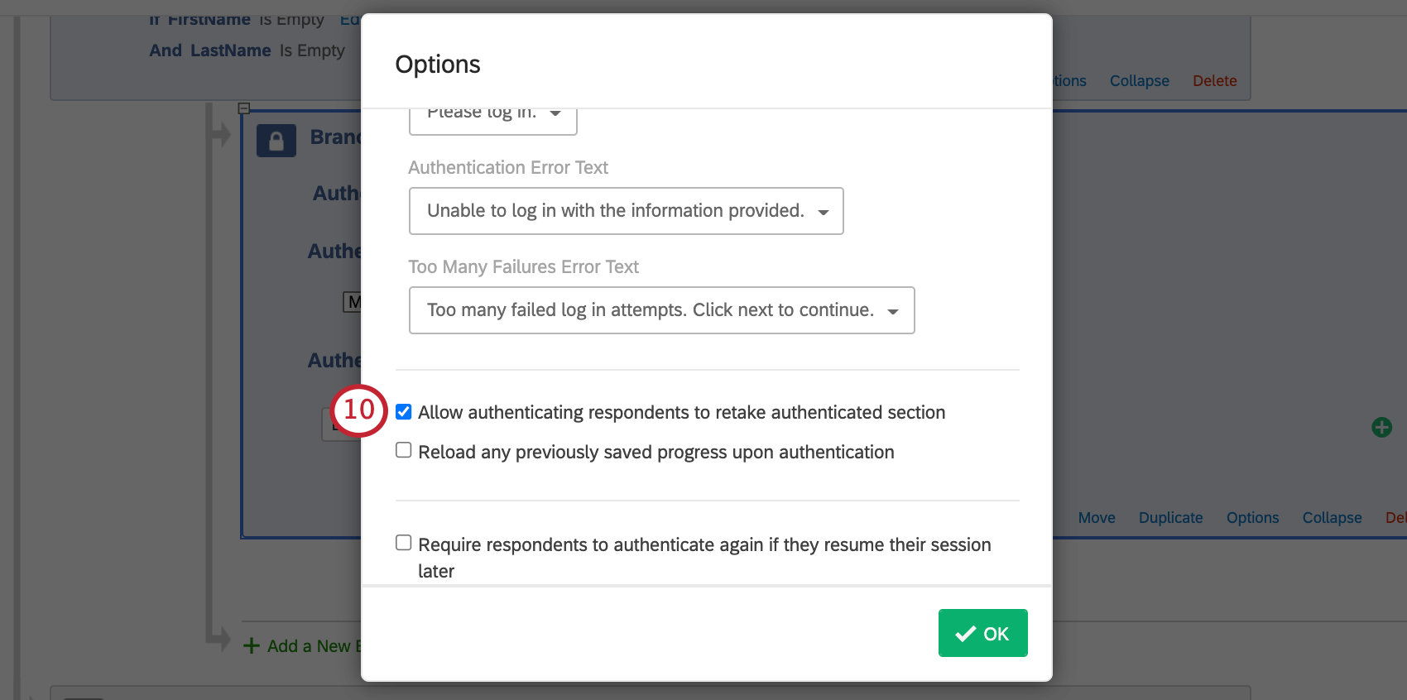Click the red Delete link at top right
1407x700 pixels.
[x=1214, y=80]
